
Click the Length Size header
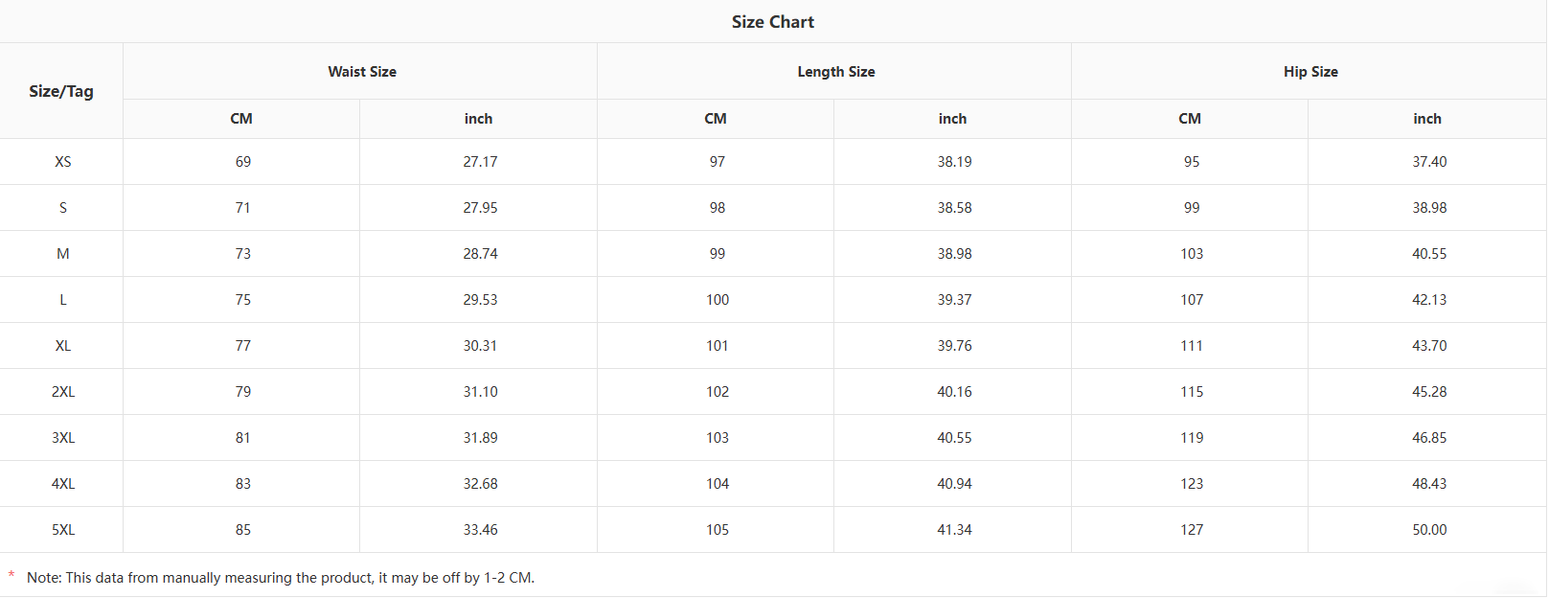(835, 72)
